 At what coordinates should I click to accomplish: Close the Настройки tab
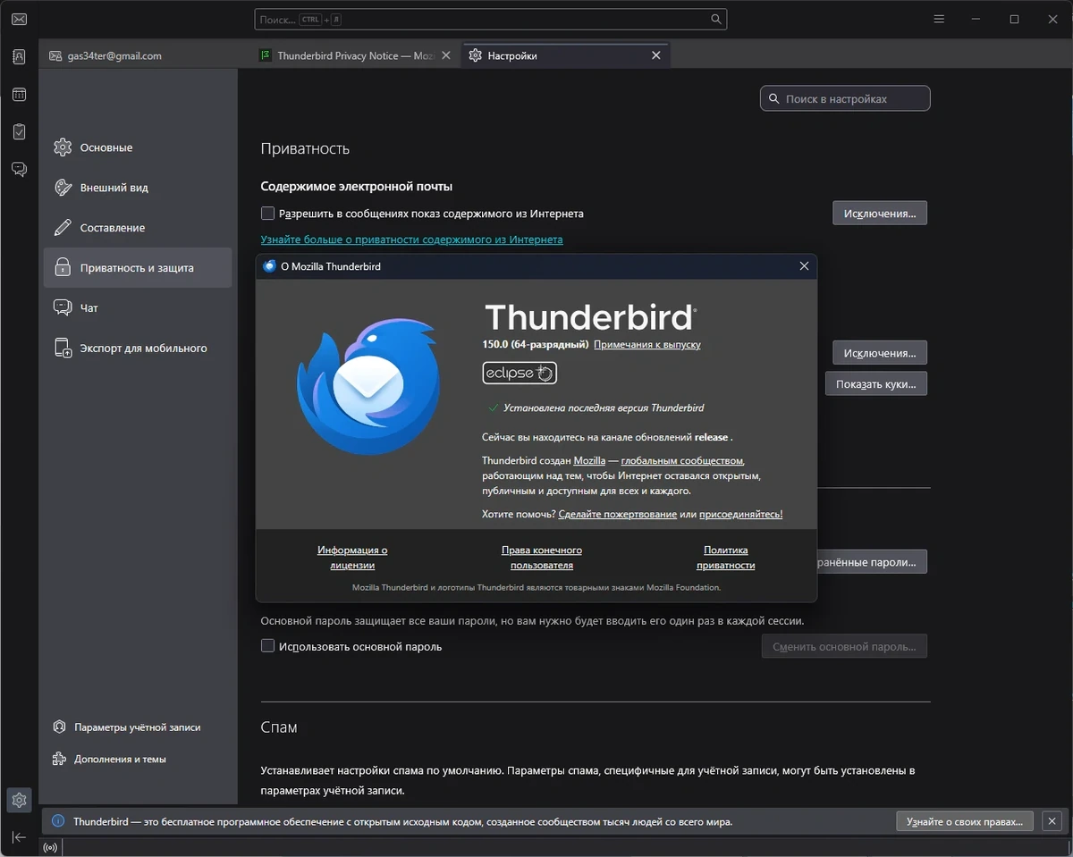coord(655,55)
